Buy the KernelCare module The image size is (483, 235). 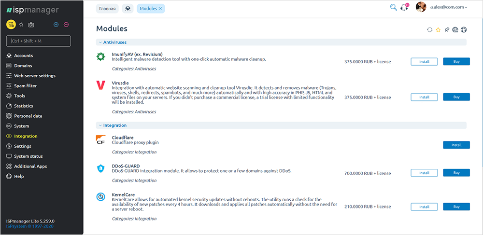point(456,207)
